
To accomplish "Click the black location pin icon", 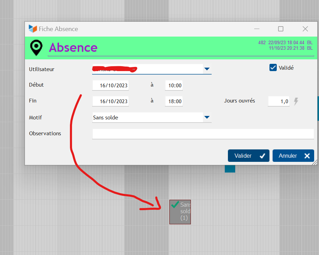I will point(36,48).
